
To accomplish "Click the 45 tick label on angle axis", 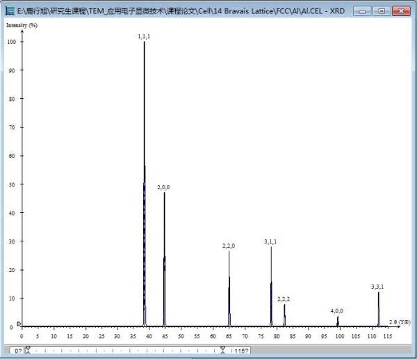I will [165, 336].
